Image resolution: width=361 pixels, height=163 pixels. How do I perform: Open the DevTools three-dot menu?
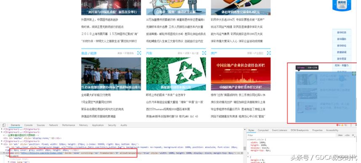(x=351, y=125)
